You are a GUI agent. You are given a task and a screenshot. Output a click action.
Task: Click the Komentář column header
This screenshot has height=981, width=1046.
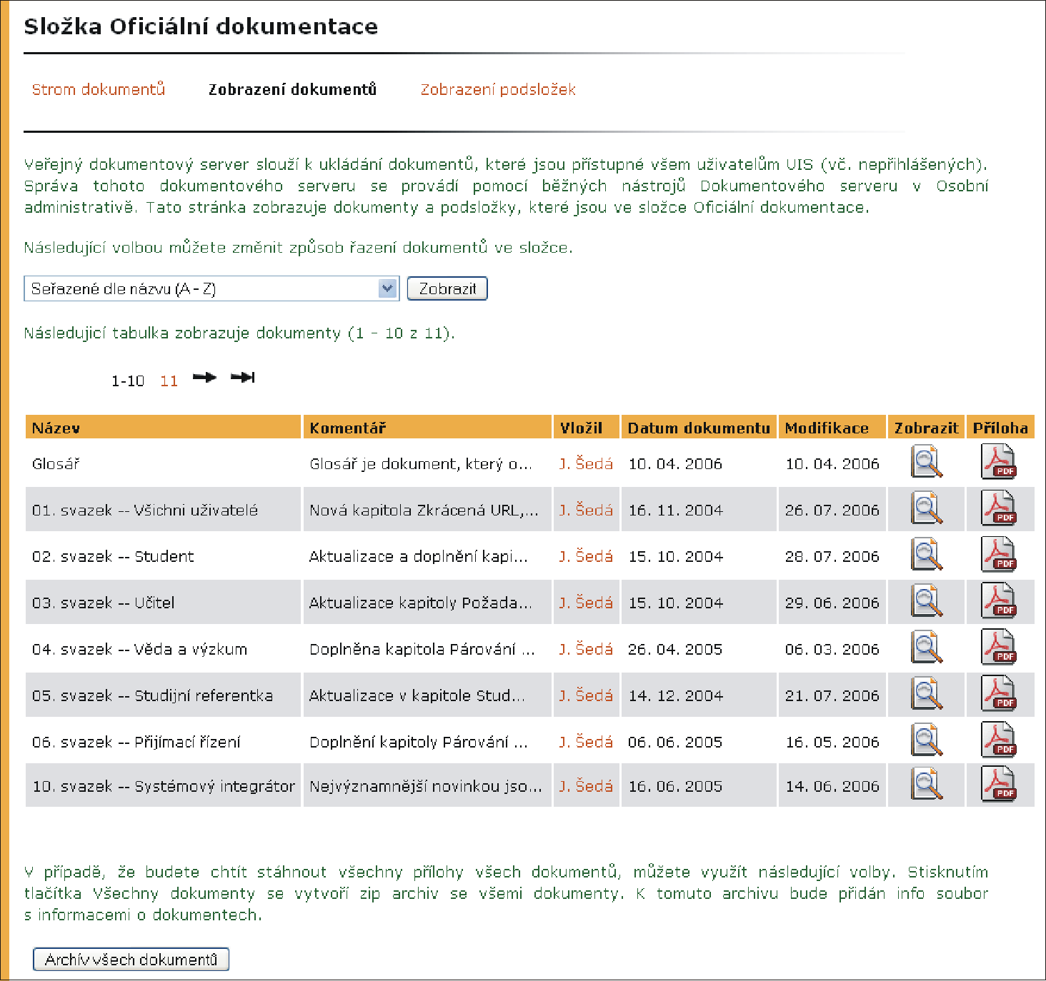click(x=427, y=427)
